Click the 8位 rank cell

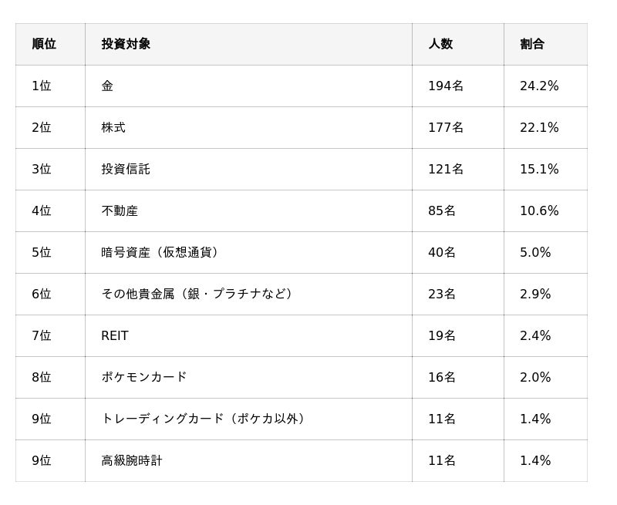pos(42,377)
